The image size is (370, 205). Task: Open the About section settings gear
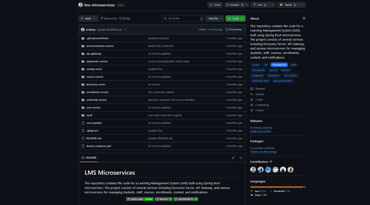pos(304,18)
